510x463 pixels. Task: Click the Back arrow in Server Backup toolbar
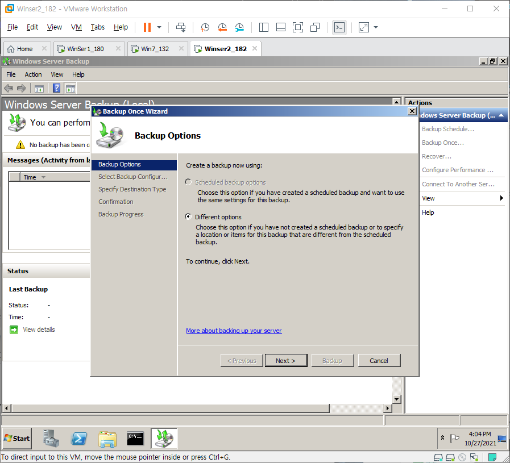9,88
